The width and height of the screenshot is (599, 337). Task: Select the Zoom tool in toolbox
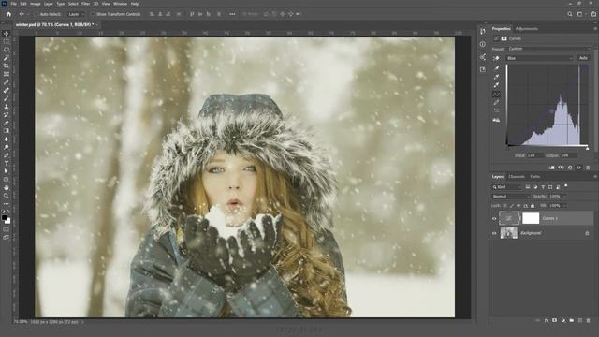coord(7,196)
